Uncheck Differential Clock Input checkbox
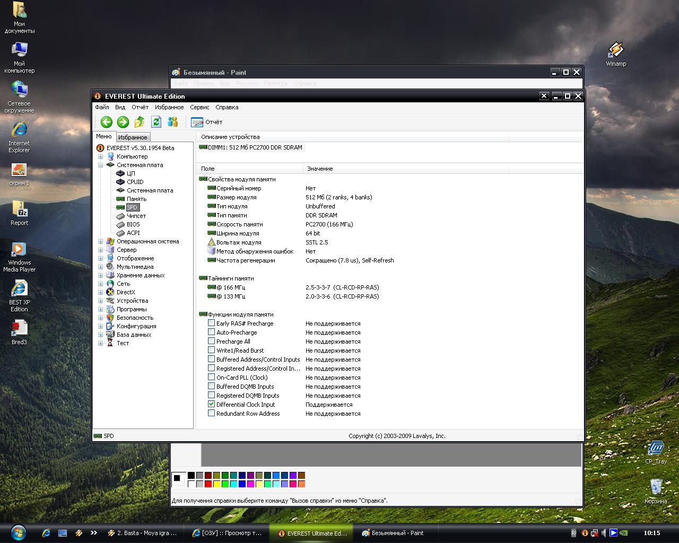The image size is (679, 543). pos(211,404)
